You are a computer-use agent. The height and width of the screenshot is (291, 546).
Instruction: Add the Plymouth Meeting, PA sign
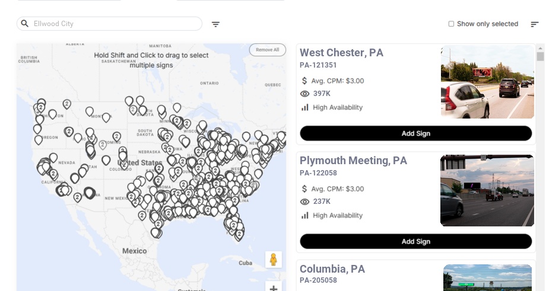tap(415, 241)
